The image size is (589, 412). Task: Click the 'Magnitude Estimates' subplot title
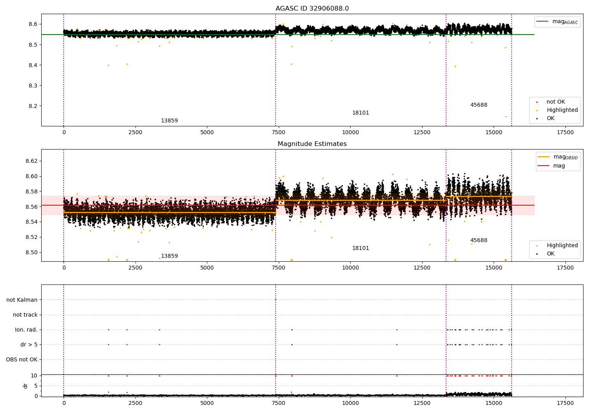click(x=312, y=144)
